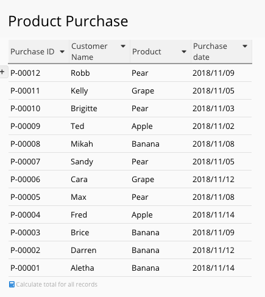265x297 pixels.
Task: Open record P-00007
Action: pos(26,162)
